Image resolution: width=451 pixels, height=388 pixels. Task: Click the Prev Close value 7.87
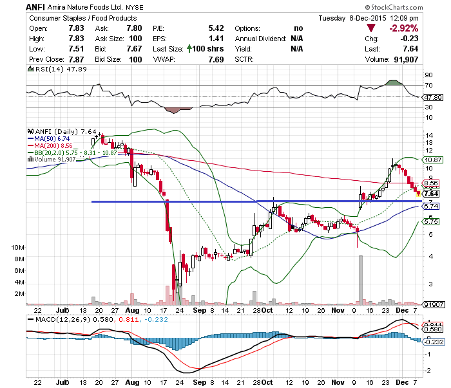(76, 59)
